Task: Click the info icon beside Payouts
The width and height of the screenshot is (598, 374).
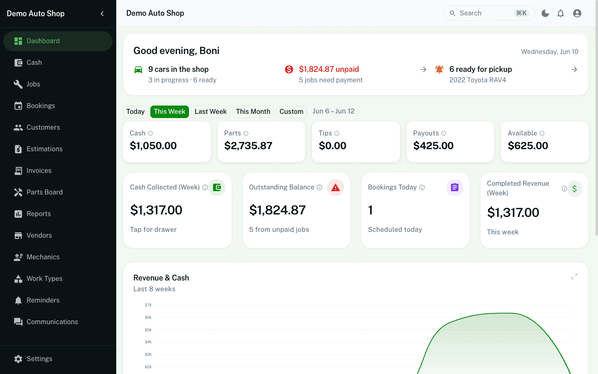Action: [444, 133]
